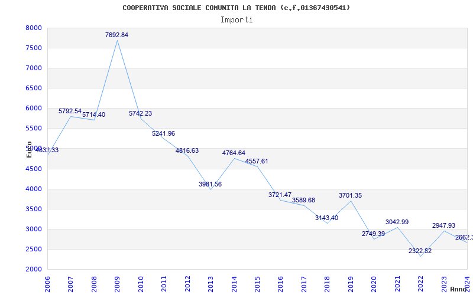Click the 2010 year axis label
473x295 pixels.
[141, 284]
